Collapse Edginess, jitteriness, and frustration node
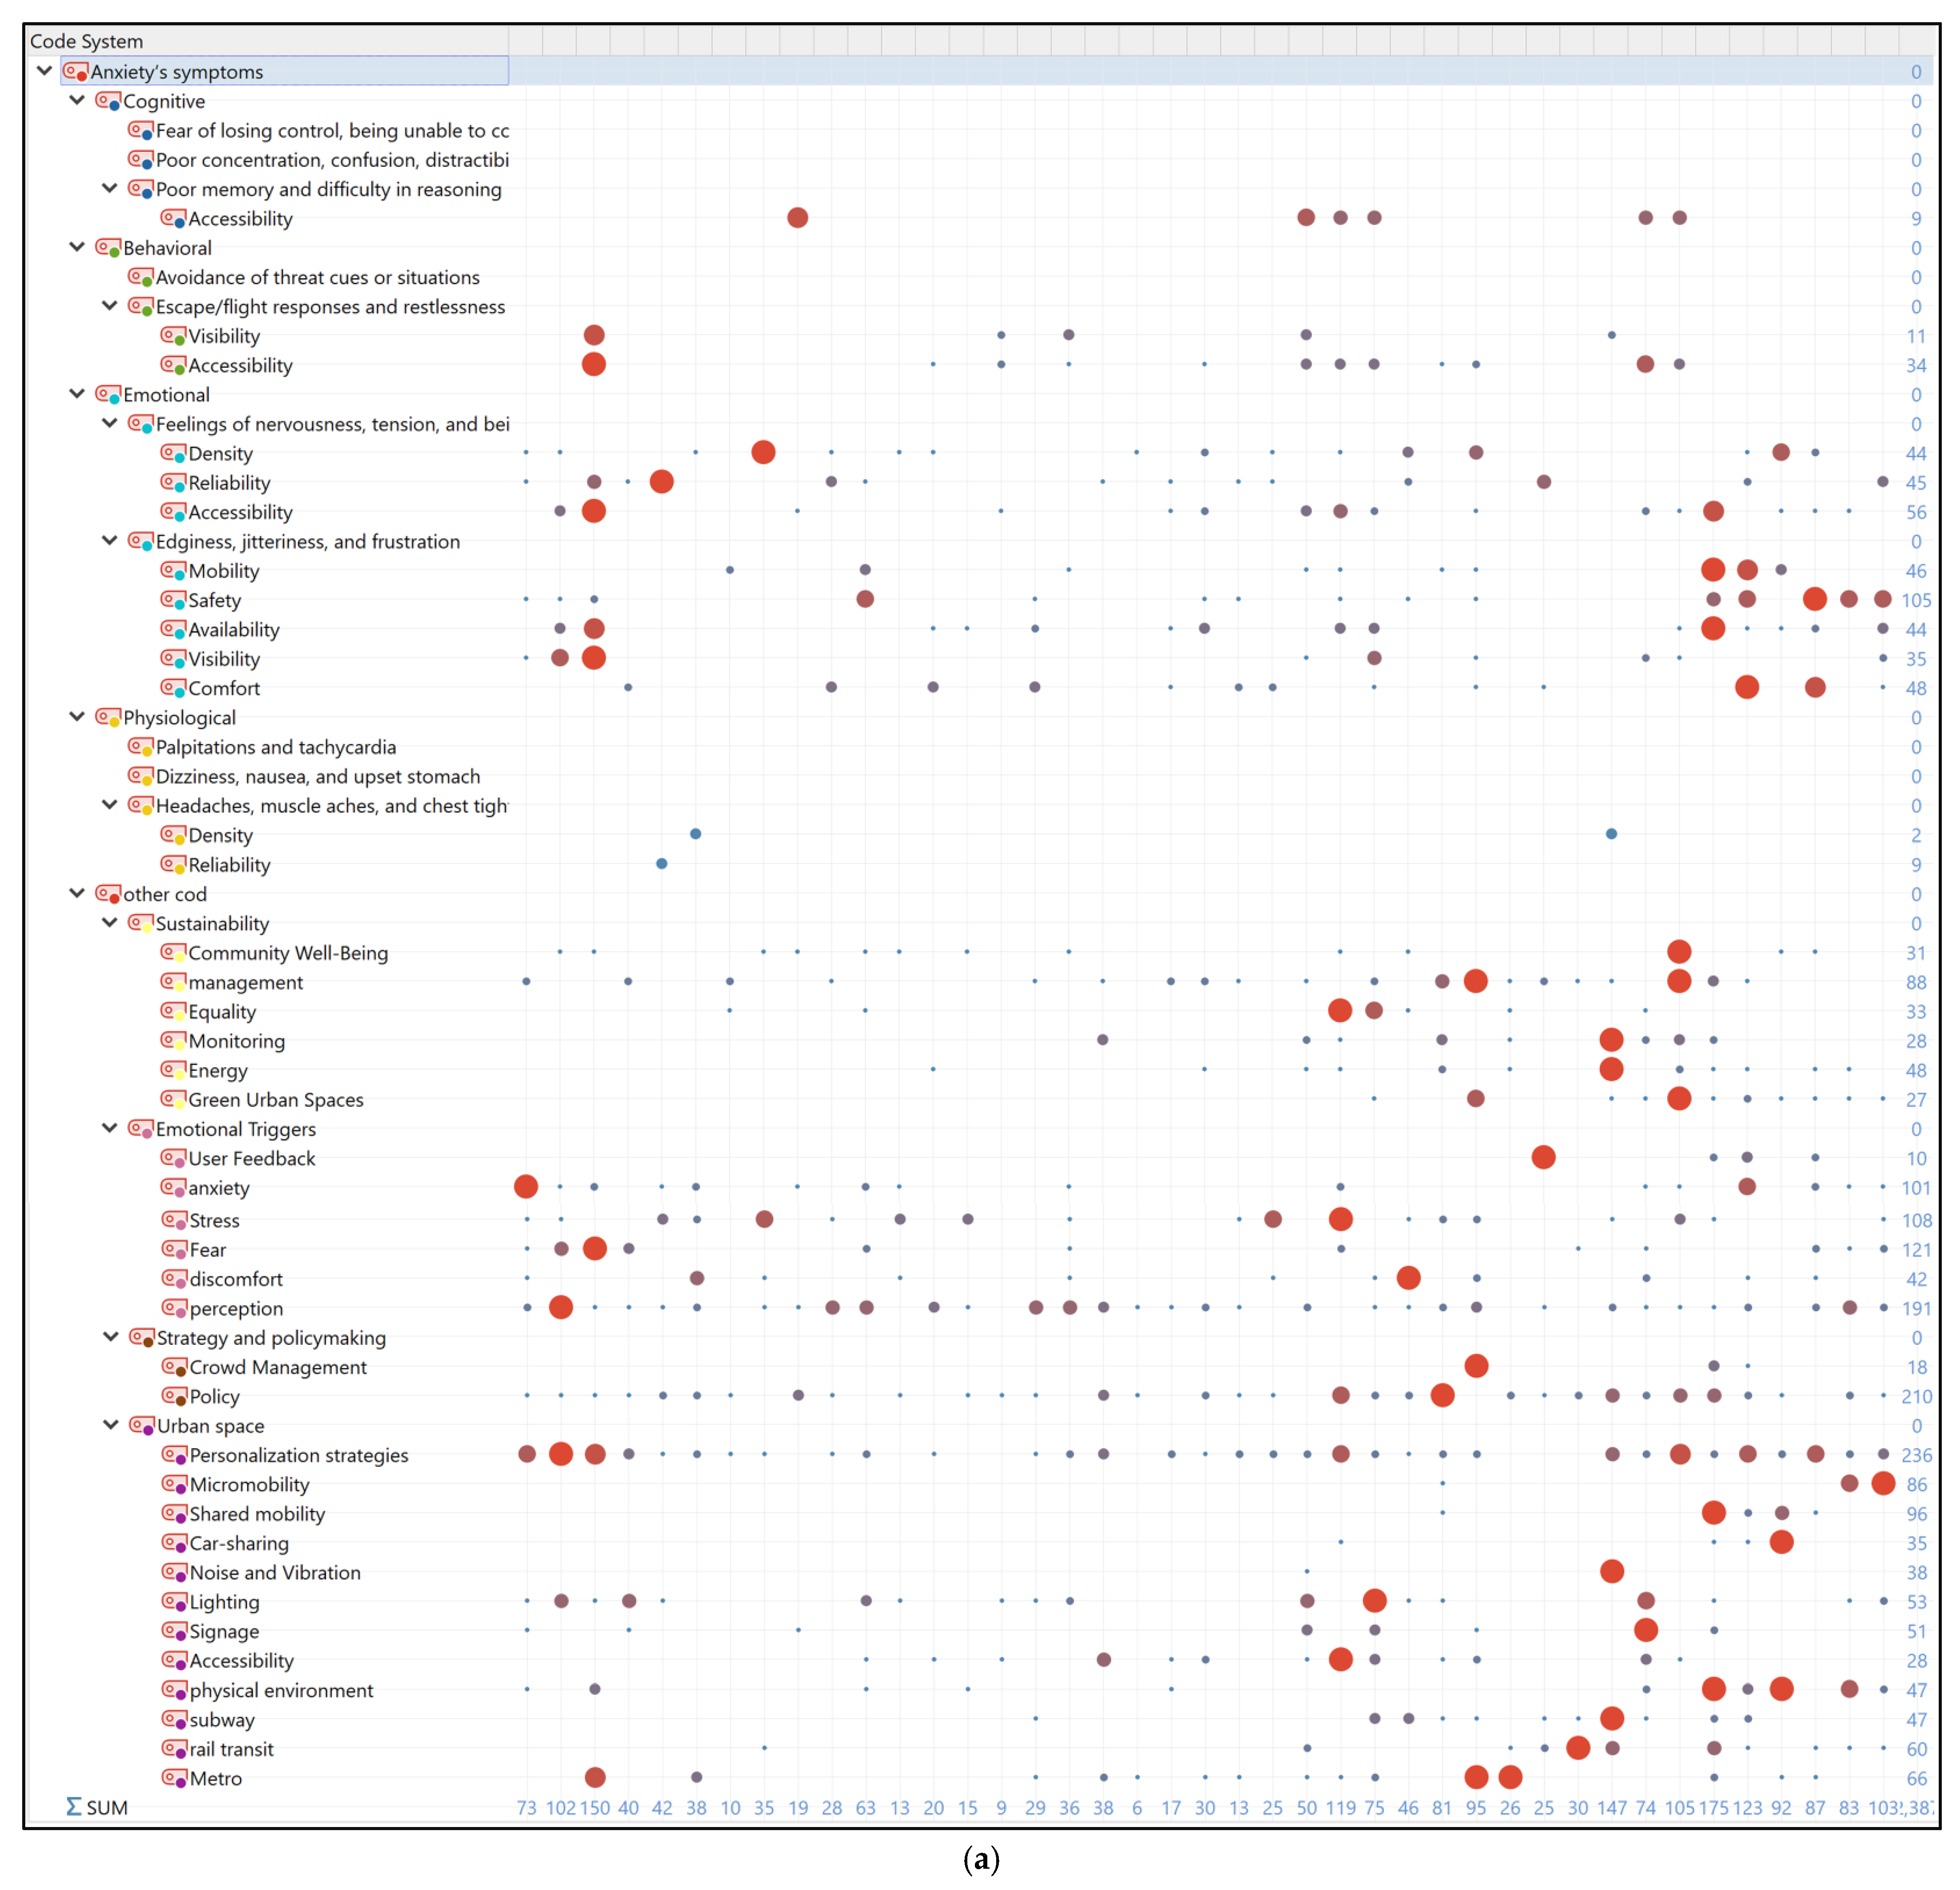 110,541
